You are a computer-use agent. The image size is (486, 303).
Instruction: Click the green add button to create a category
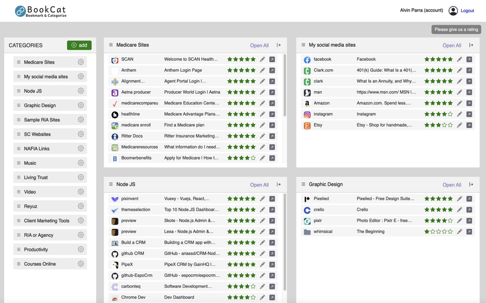coord(79,45)
